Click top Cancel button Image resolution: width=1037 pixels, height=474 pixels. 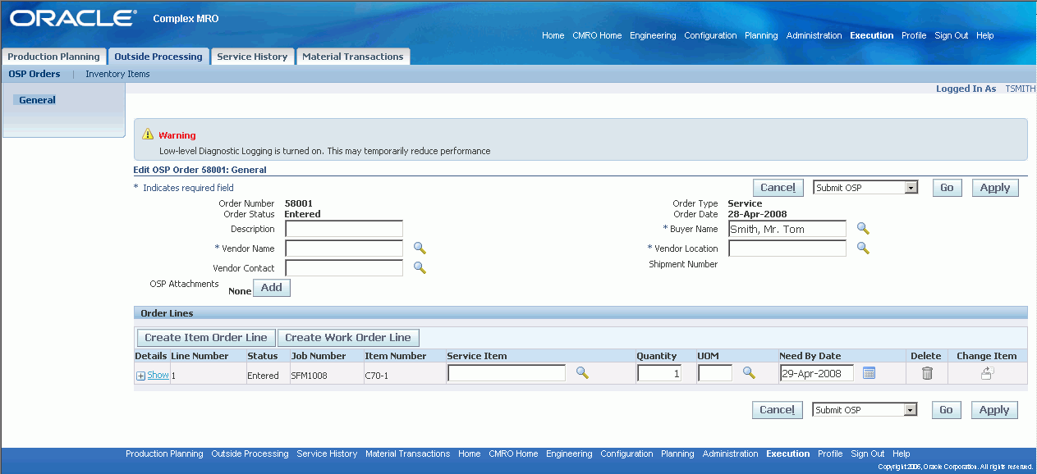coord(778,188)
